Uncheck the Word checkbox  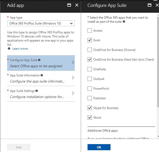90,118
